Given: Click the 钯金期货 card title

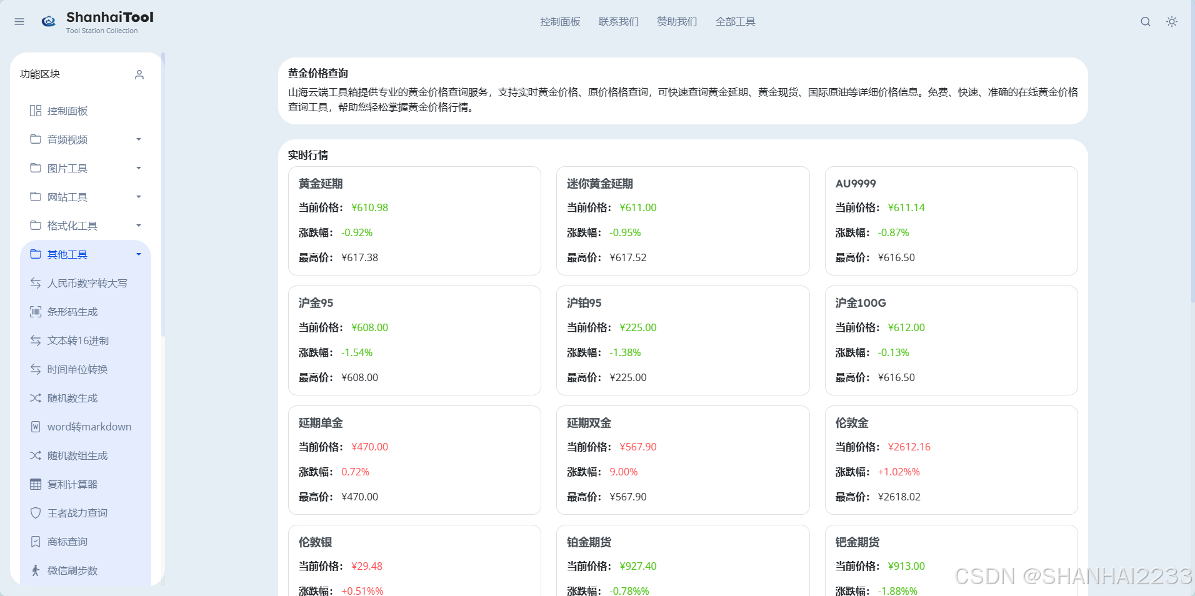Looking at the screenshot, I should pyautogui.click(x=857, y=542).
